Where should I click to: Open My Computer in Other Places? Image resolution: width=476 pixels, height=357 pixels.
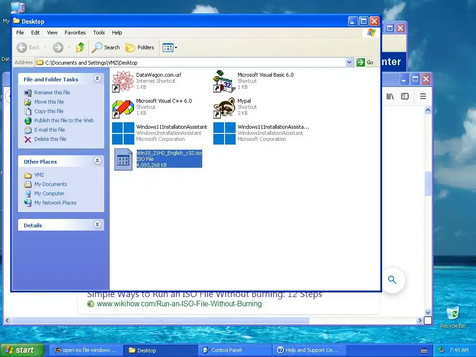(49, 193)
